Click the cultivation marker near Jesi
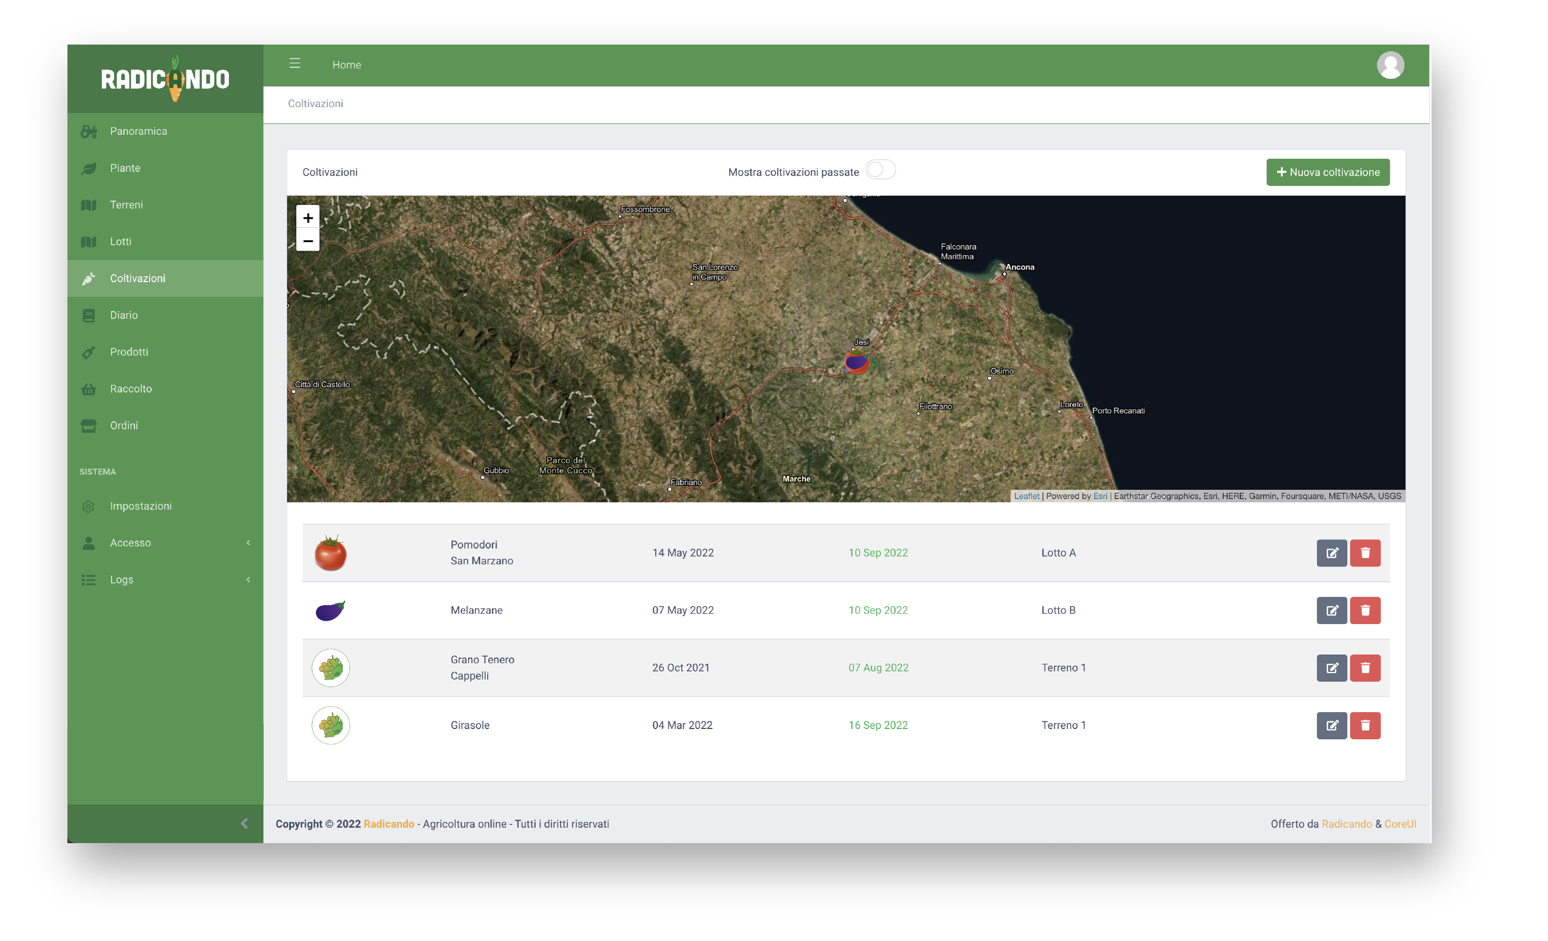Image resolution: width=1548 pixels, height=941 pixels. coord(856,363)
